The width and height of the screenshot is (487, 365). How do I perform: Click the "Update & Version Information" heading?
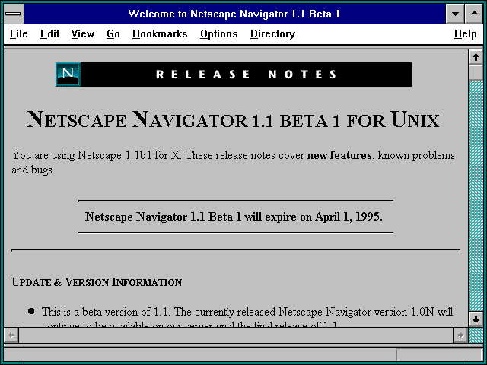[x=97, y=282]
